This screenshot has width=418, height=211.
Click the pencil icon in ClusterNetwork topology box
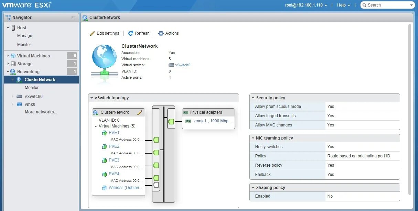point(140,112)
